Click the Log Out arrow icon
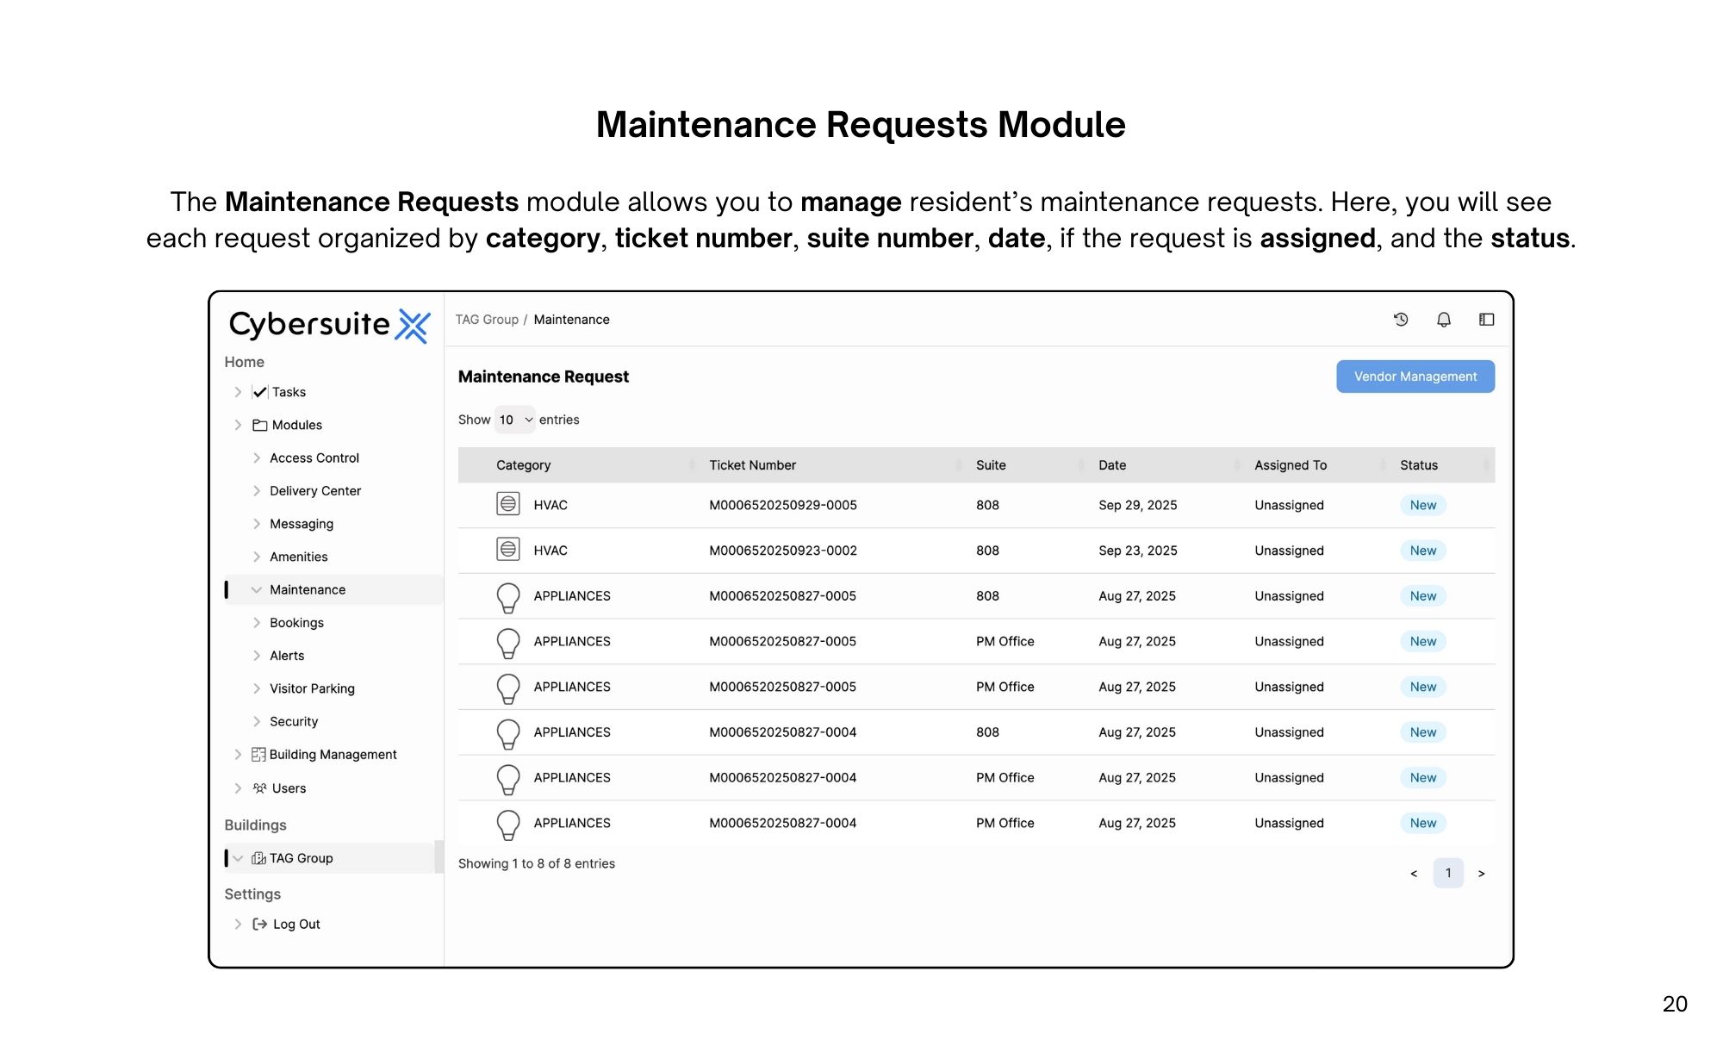This screenshot has height=1046, width=1723. click(259, 924)
